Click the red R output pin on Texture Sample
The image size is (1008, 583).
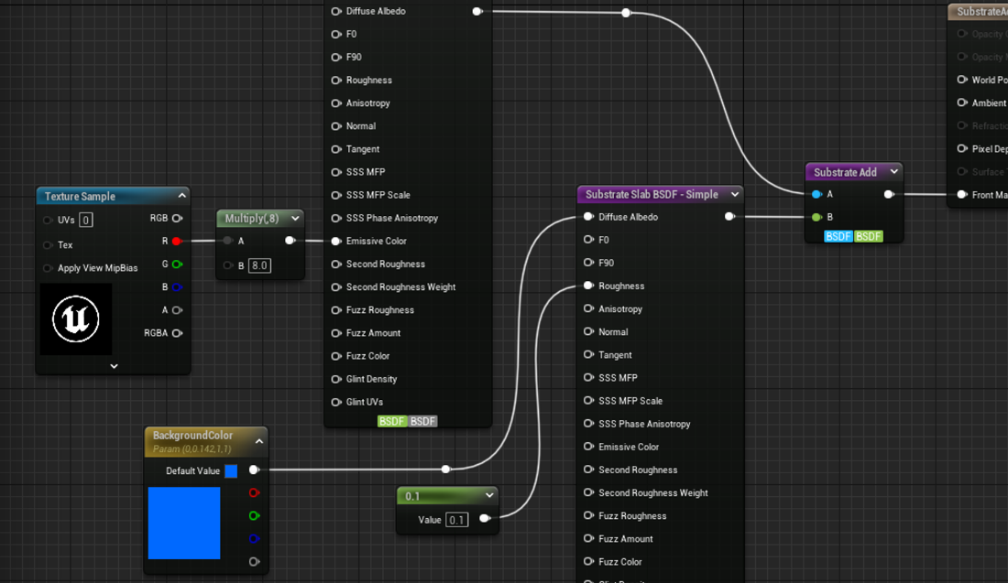(176, 242)
